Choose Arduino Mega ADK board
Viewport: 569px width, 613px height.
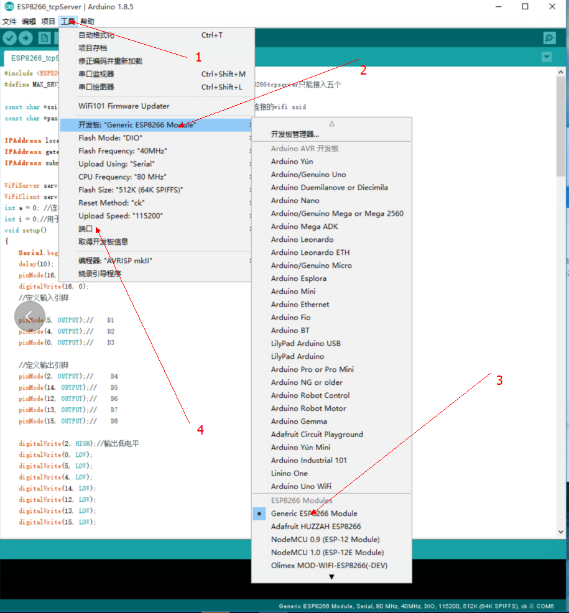pyautogui.click(x=331, y=226)
